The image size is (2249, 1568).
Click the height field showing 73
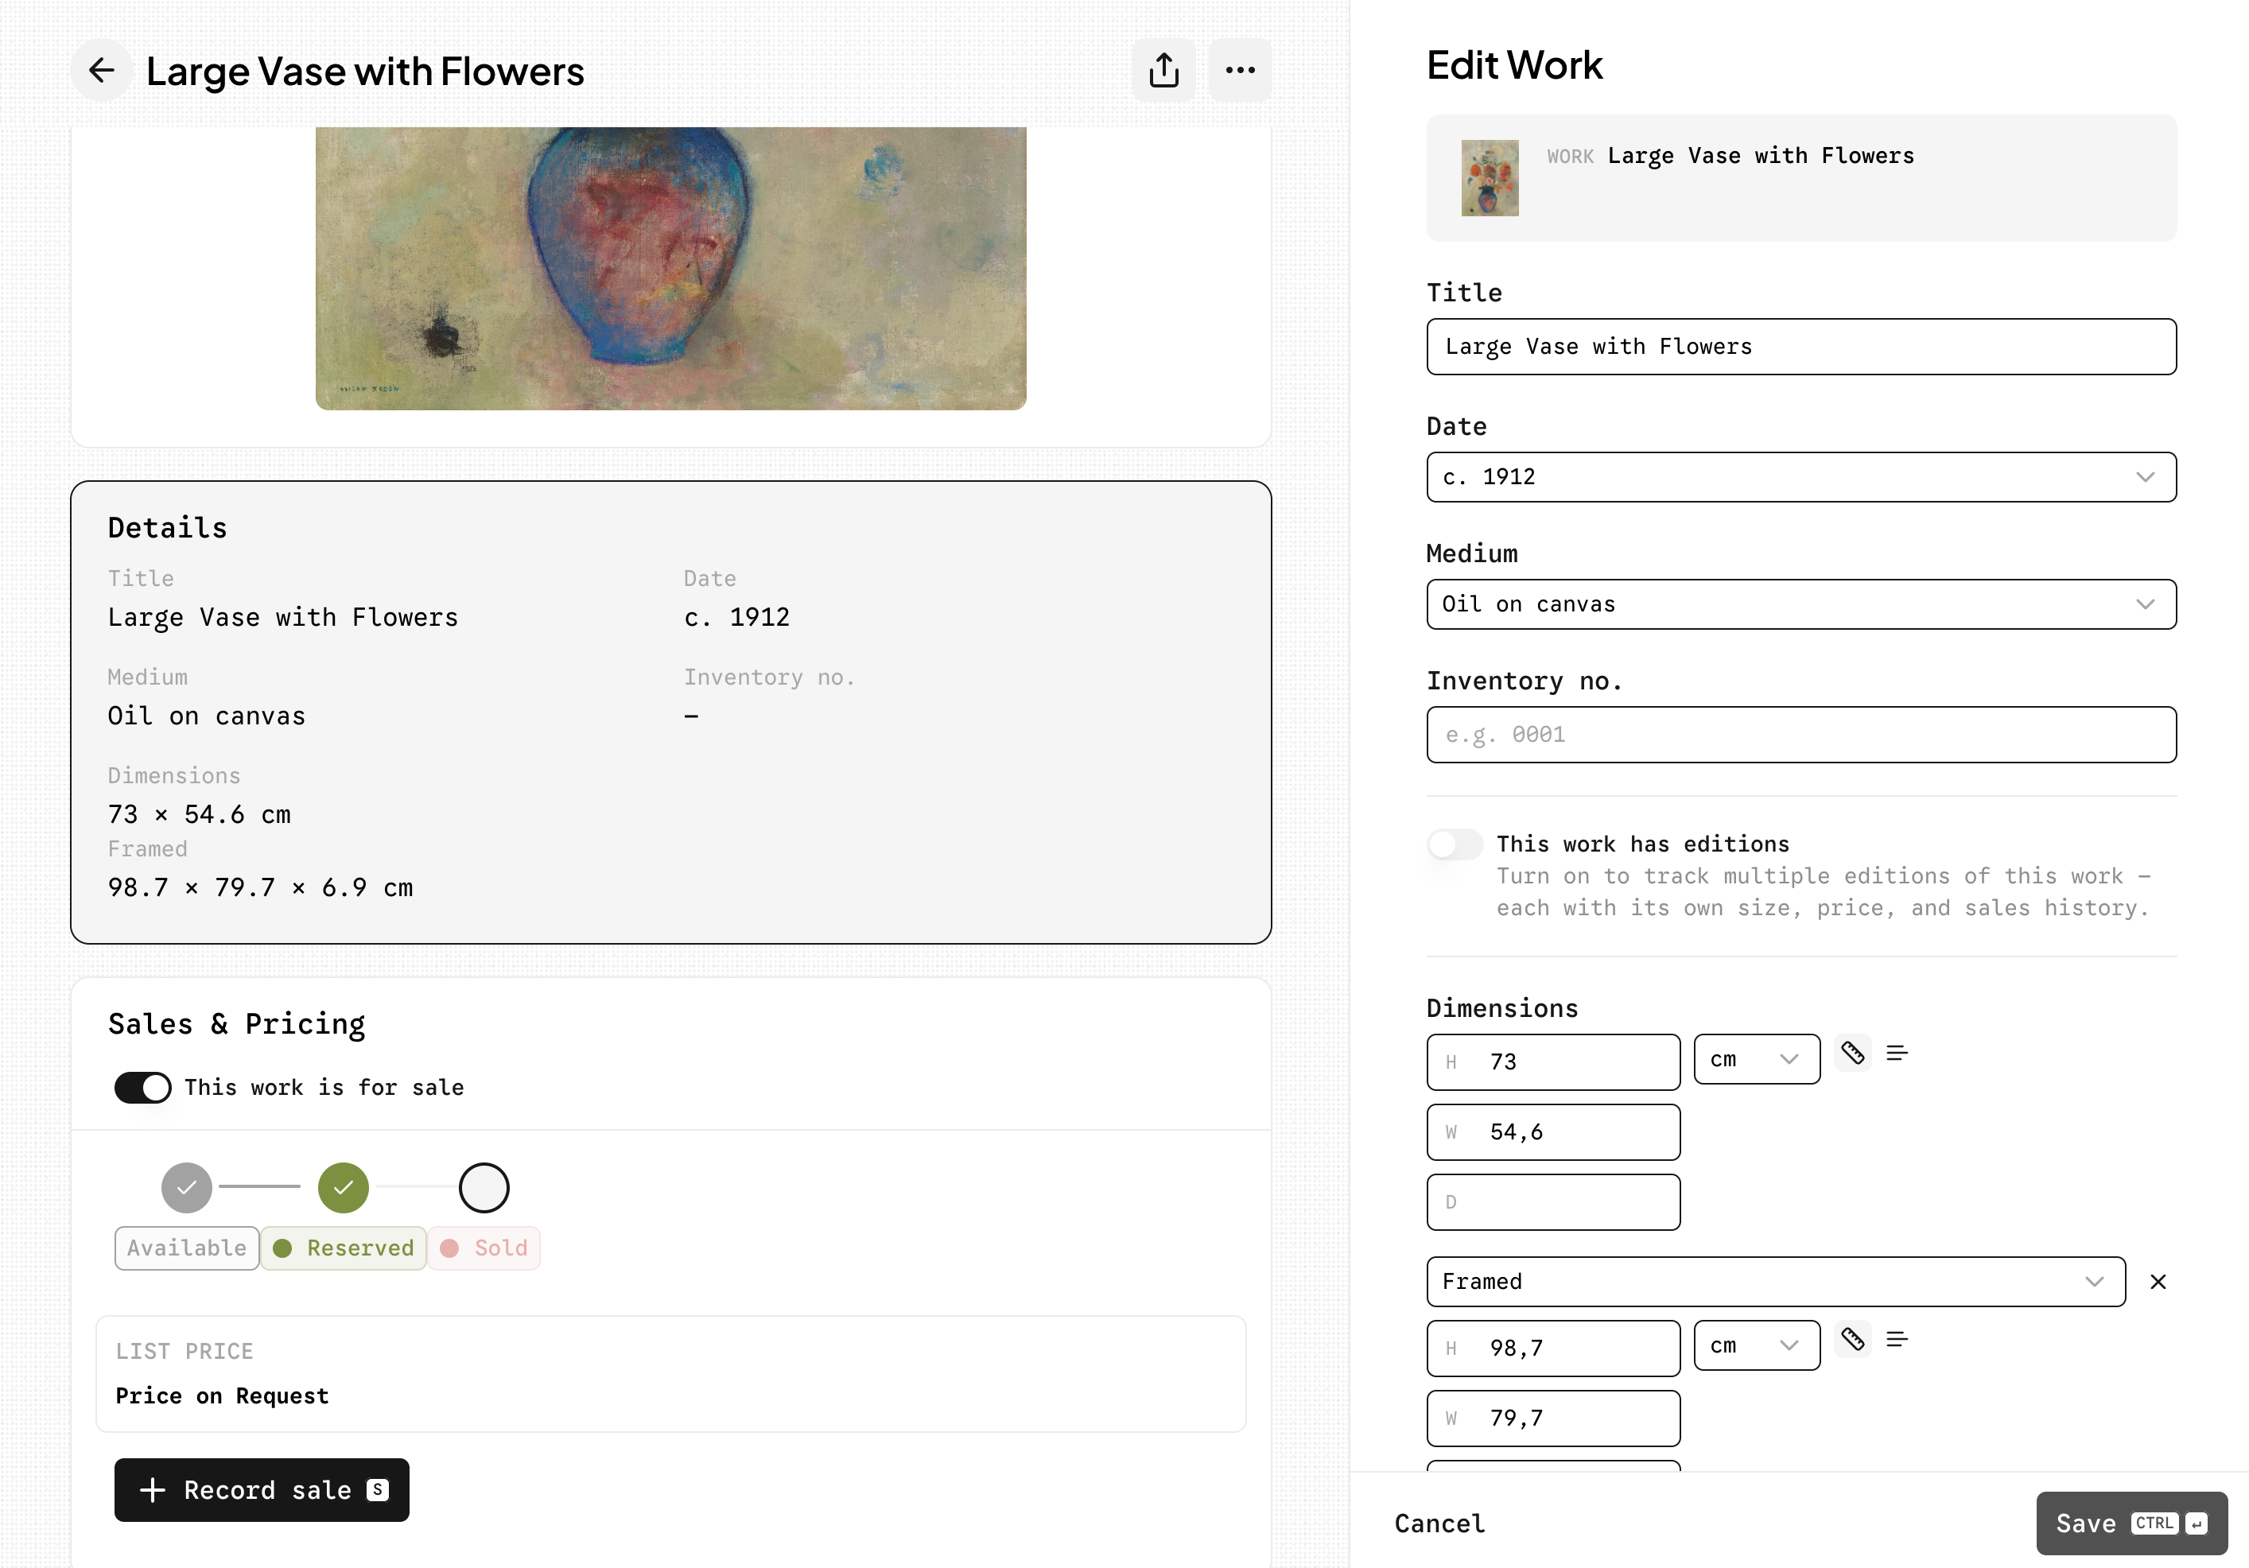coord(1552,1062)
